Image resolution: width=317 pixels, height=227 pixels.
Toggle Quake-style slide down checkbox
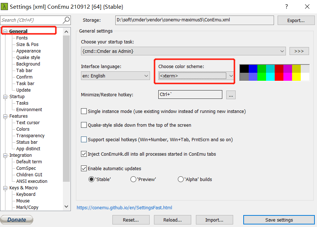pos(84,125)
